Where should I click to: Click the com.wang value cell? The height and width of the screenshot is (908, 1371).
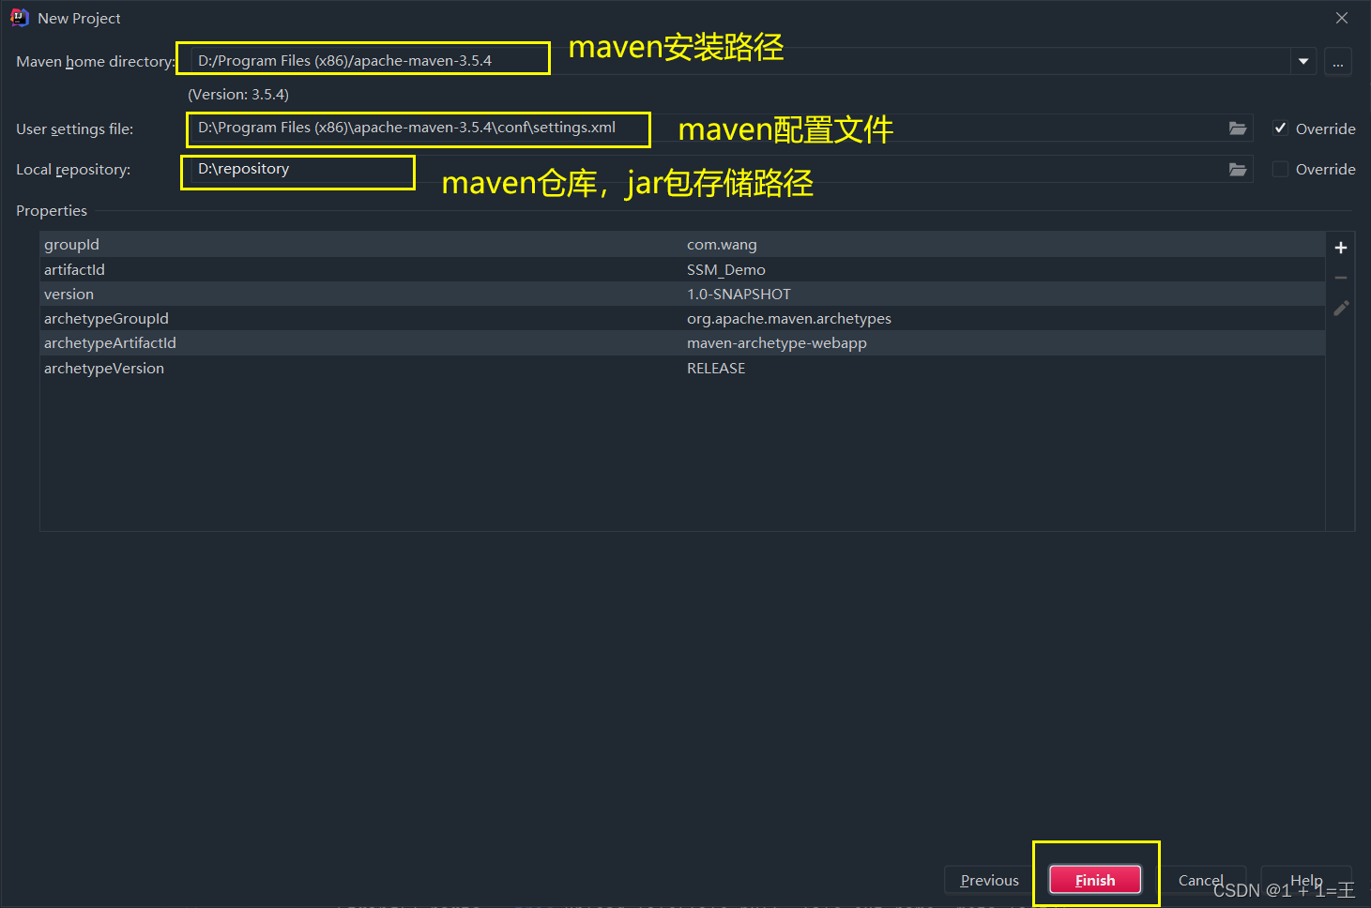tap(722, 245)
